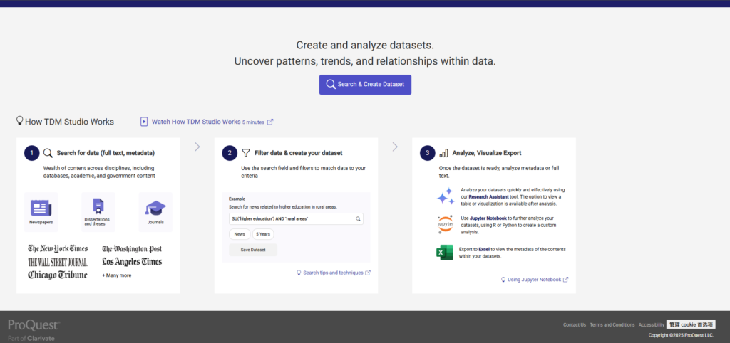
Task: Click the chevron arrow between steps 1 and 2
Action: [197, 147]
